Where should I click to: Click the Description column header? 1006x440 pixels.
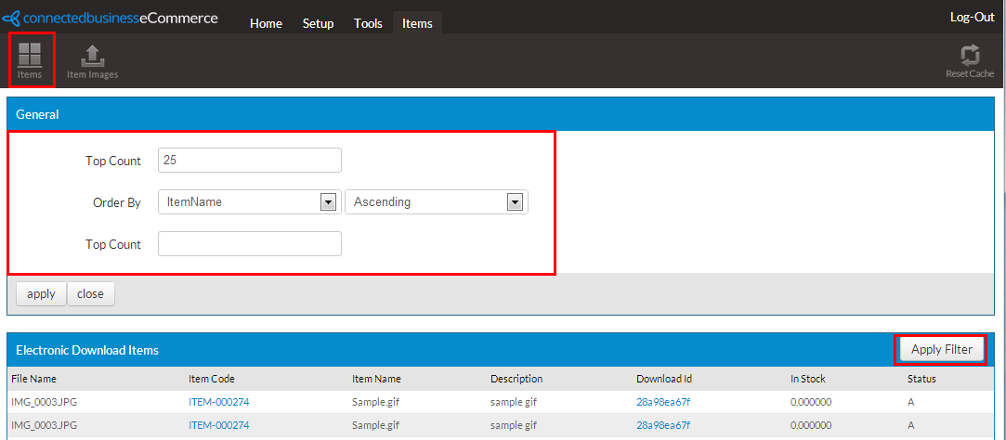coord(516,379)
